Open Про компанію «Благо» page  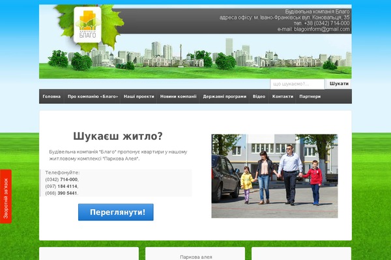(93, 96)
